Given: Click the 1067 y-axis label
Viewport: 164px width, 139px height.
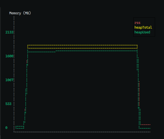Looking at the screenshot, I should pyautogui.click(x=9, y=80).
